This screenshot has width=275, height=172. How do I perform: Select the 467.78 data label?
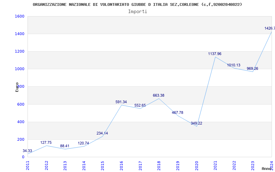tap(177, 113)
